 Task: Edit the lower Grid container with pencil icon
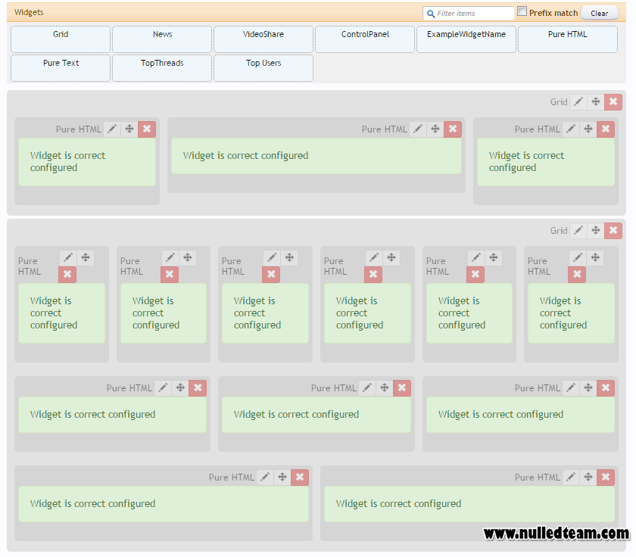(x=578, y=231)
